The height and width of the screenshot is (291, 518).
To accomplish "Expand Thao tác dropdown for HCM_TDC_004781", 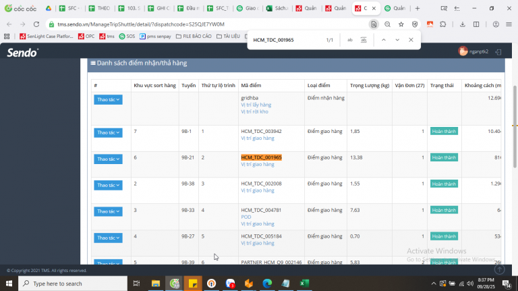I will click(x=108, y=211).
